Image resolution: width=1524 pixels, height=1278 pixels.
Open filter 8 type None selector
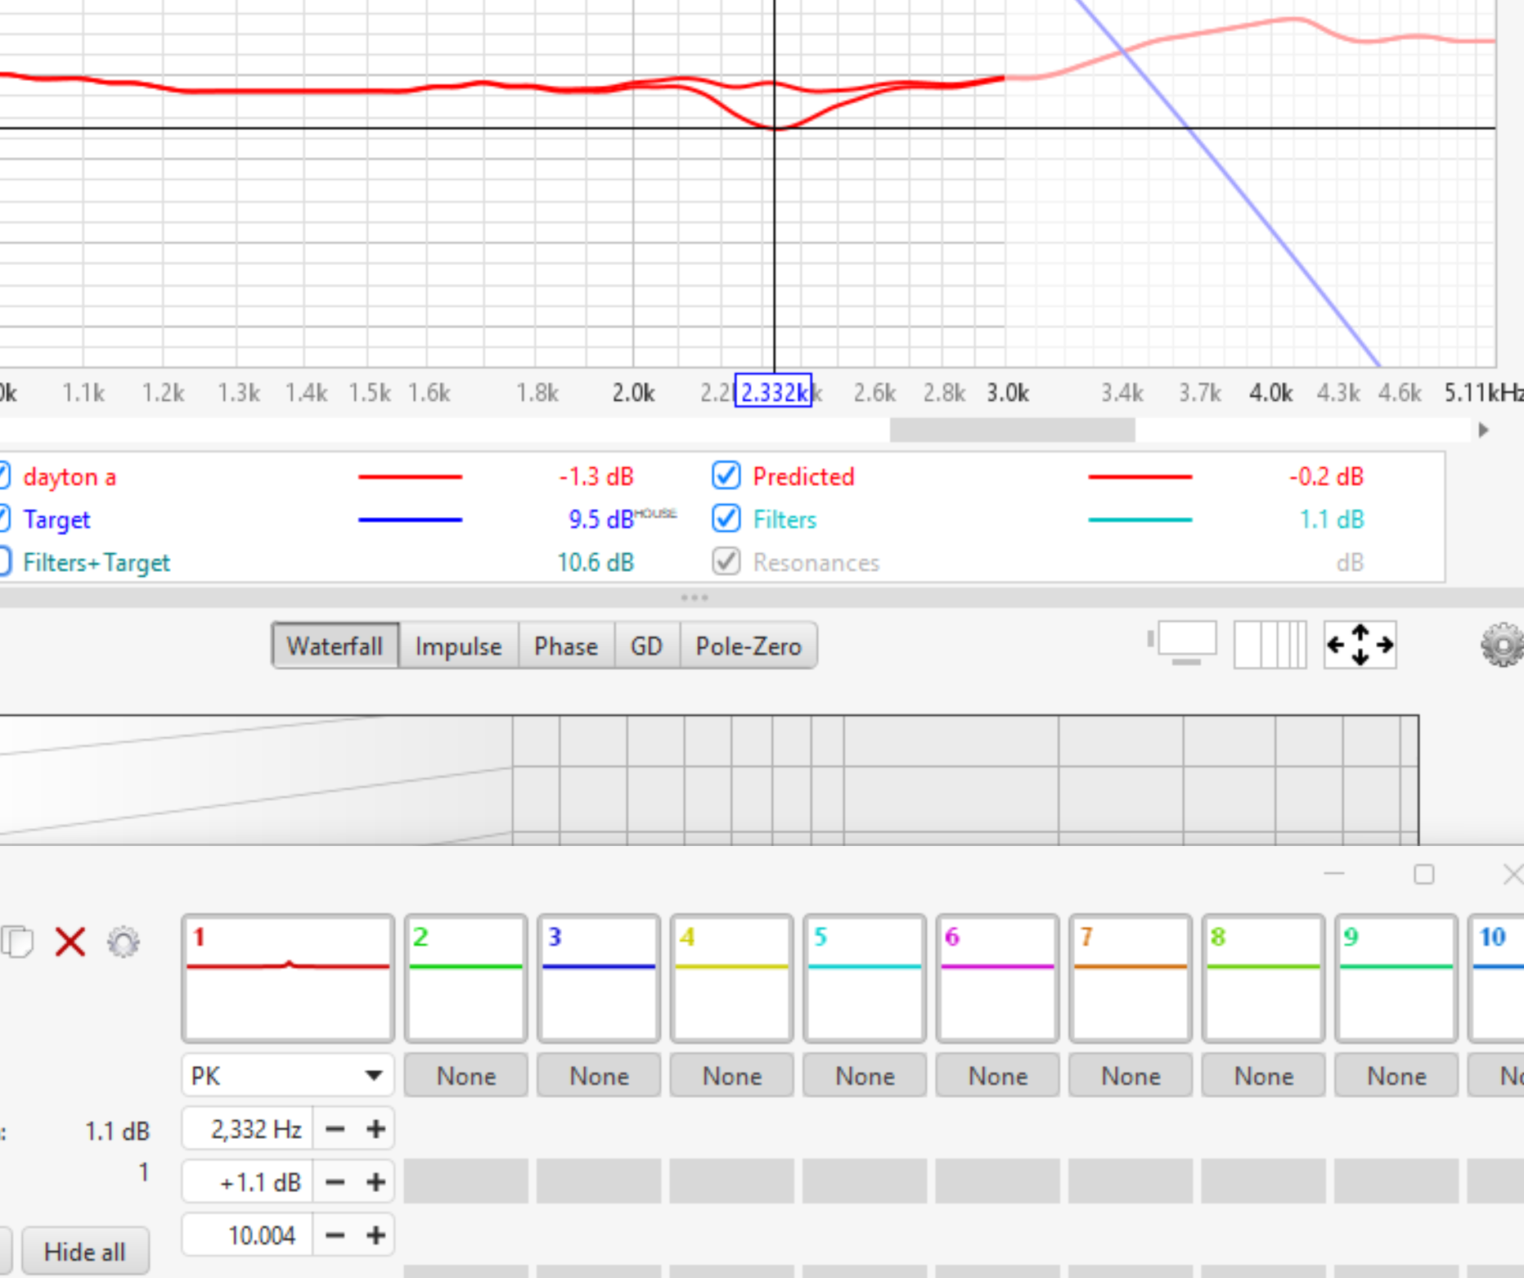[1263, 1075]
